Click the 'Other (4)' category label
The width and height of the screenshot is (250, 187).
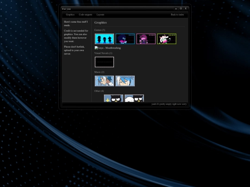click(99, 91)
